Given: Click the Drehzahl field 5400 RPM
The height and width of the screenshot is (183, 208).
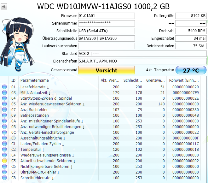Looking at the screenshot, I should point(191,31).
